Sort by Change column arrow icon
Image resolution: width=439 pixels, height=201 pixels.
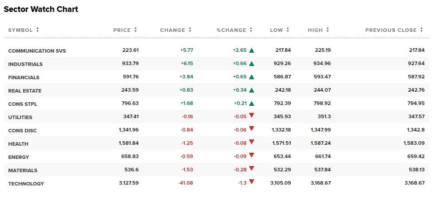[x=190, y=30]
